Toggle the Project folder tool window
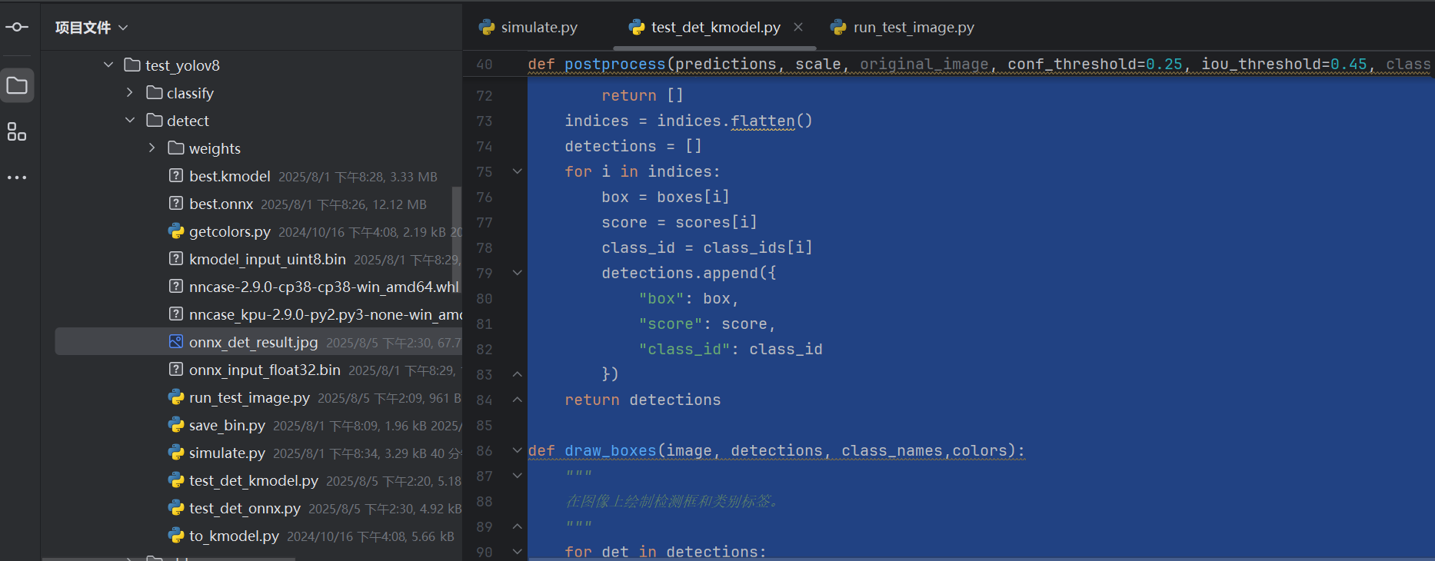1435x561 pixels. [x=17, y=85]
